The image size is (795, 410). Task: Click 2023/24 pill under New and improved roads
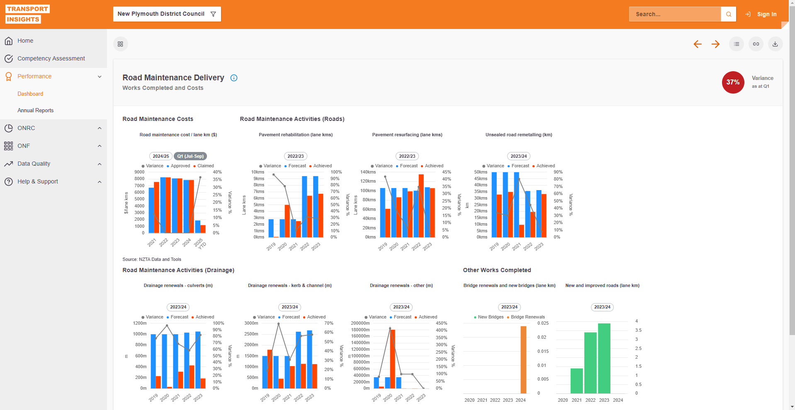pos(602,307)
